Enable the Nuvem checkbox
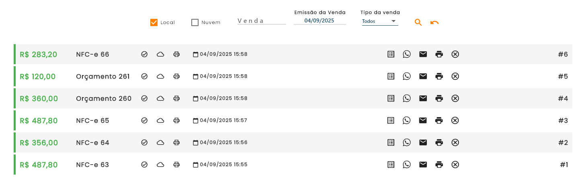 tap(195, 22)
